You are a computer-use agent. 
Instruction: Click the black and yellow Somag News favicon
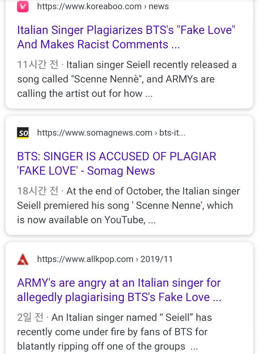[23, 133]
